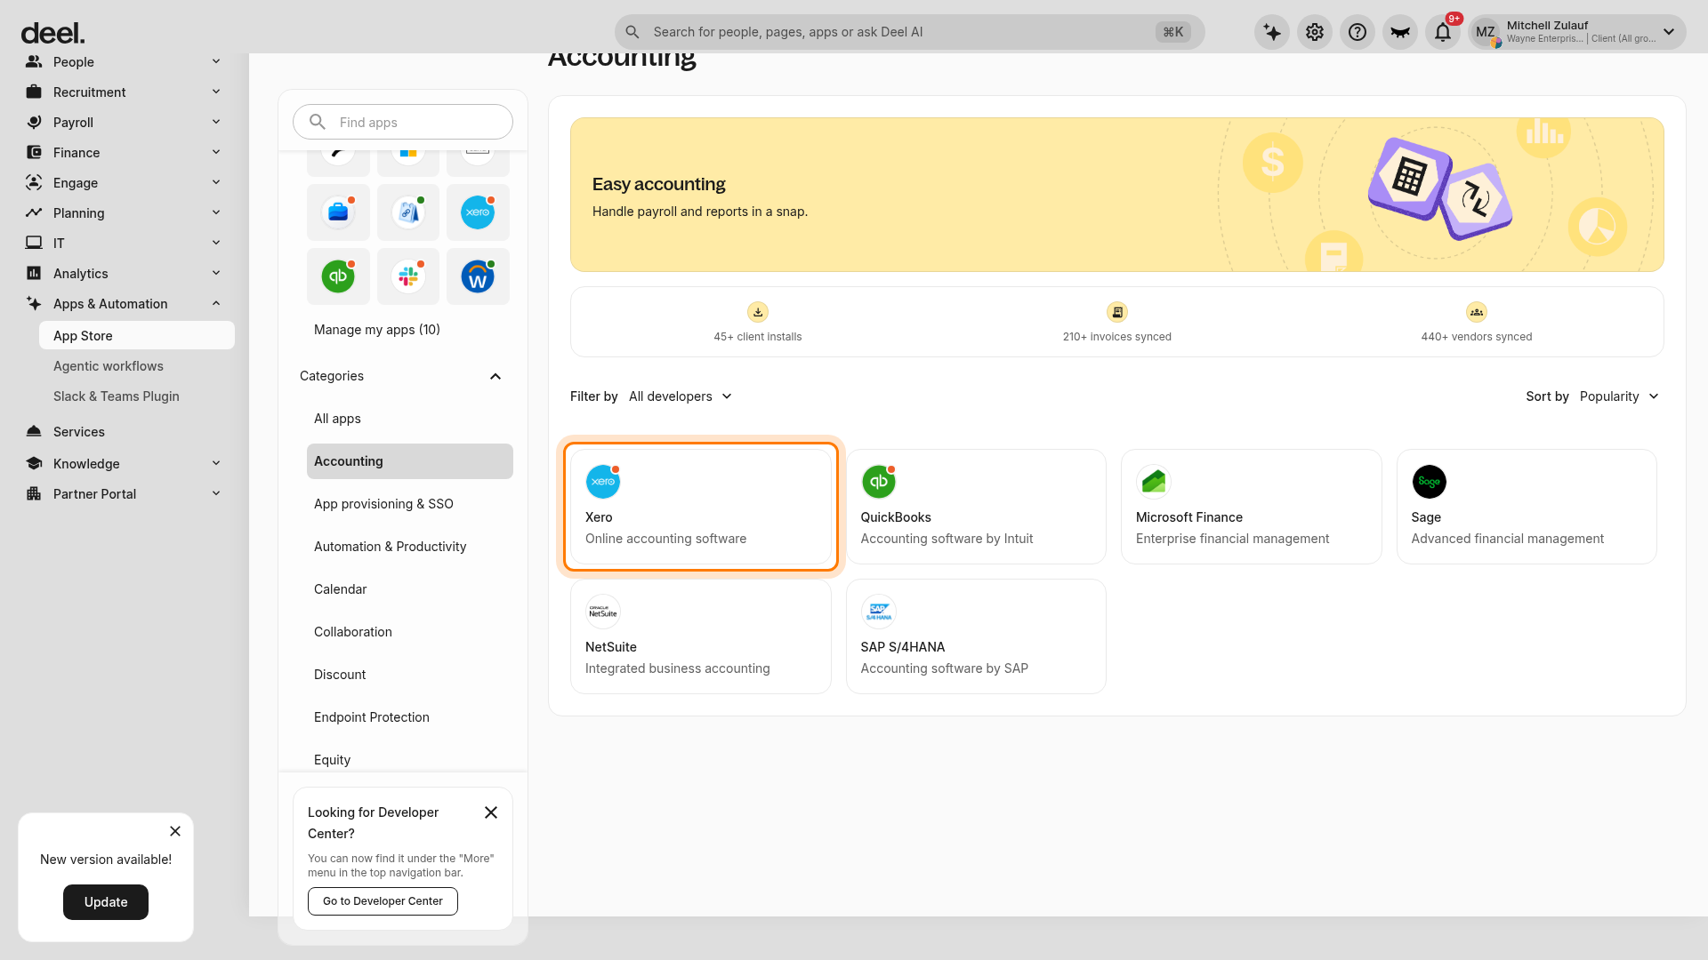Click the deel logo
The image size is (1708, 960).
point(52,34)
